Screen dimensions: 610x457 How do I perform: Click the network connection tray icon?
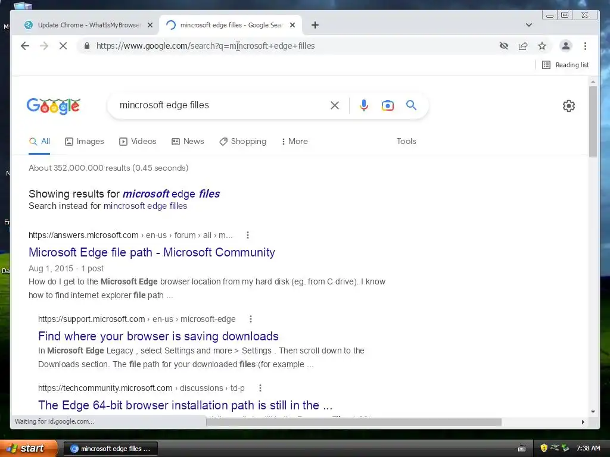point(555,448)
